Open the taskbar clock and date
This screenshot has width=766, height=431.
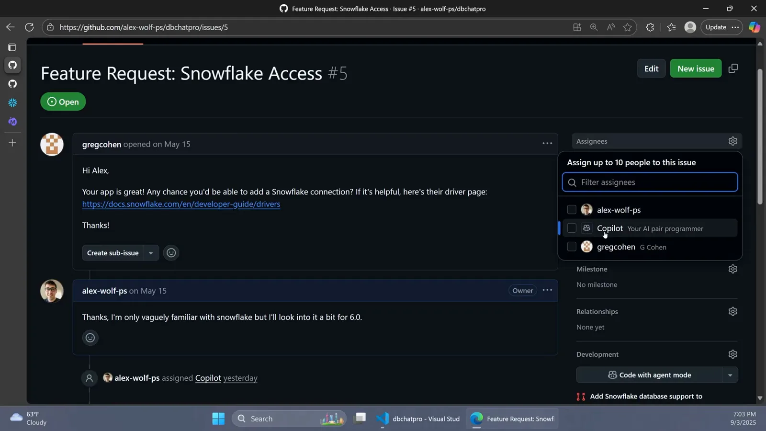coord(744,418)
